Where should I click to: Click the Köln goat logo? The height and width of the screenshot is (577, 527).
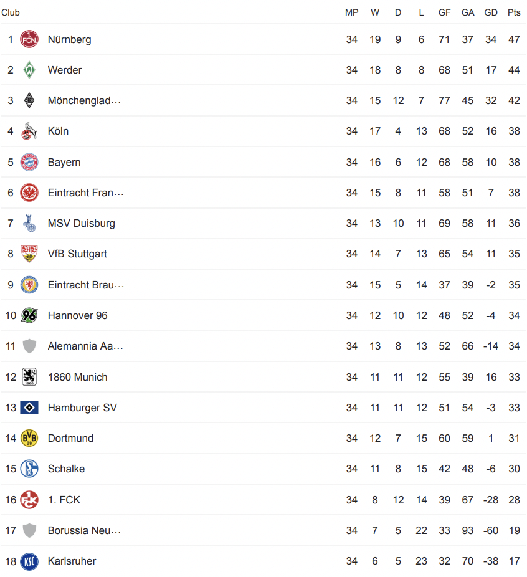point(29,131)
